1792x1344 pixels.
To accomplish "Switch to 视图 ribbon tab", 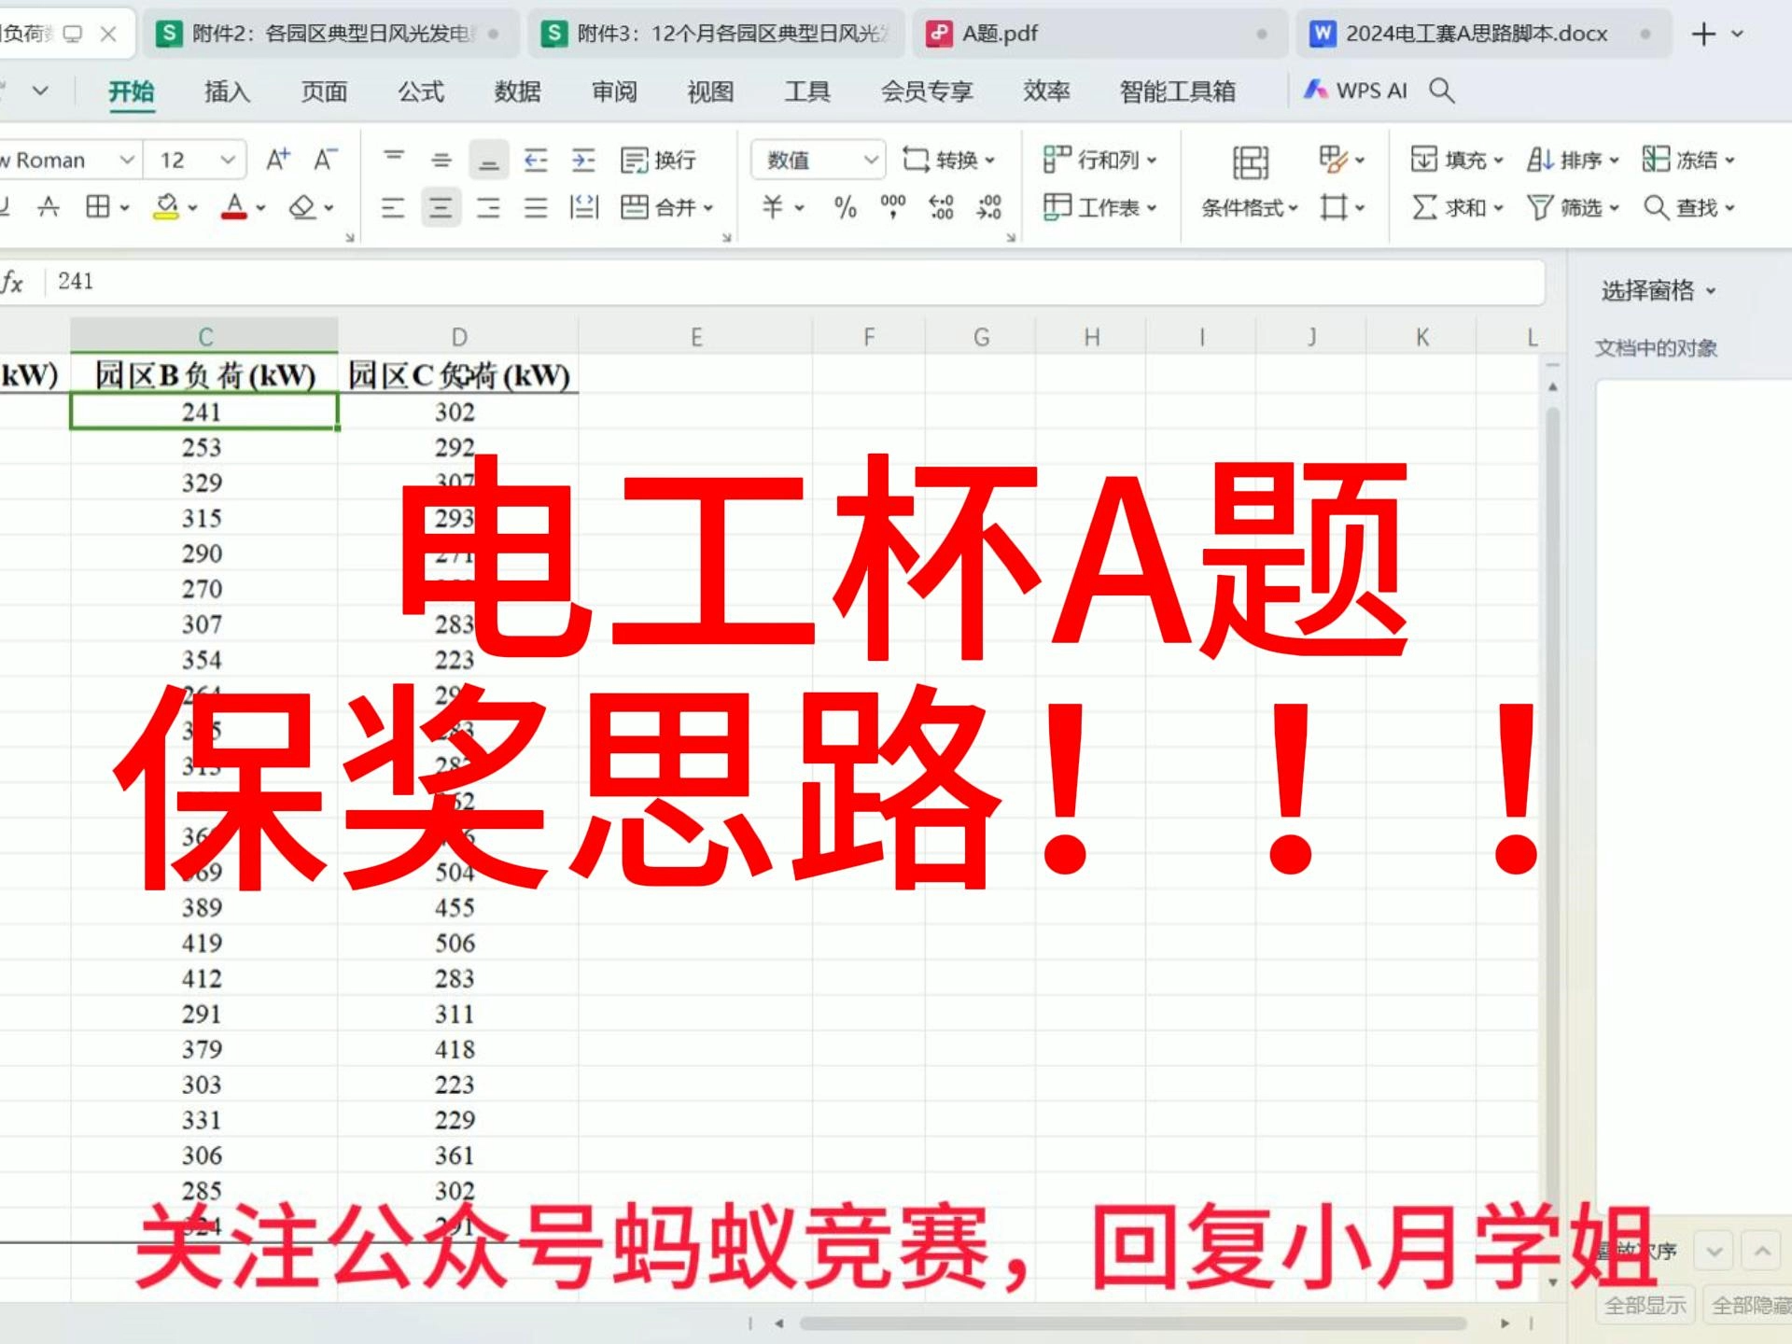I will click(710, 91).
